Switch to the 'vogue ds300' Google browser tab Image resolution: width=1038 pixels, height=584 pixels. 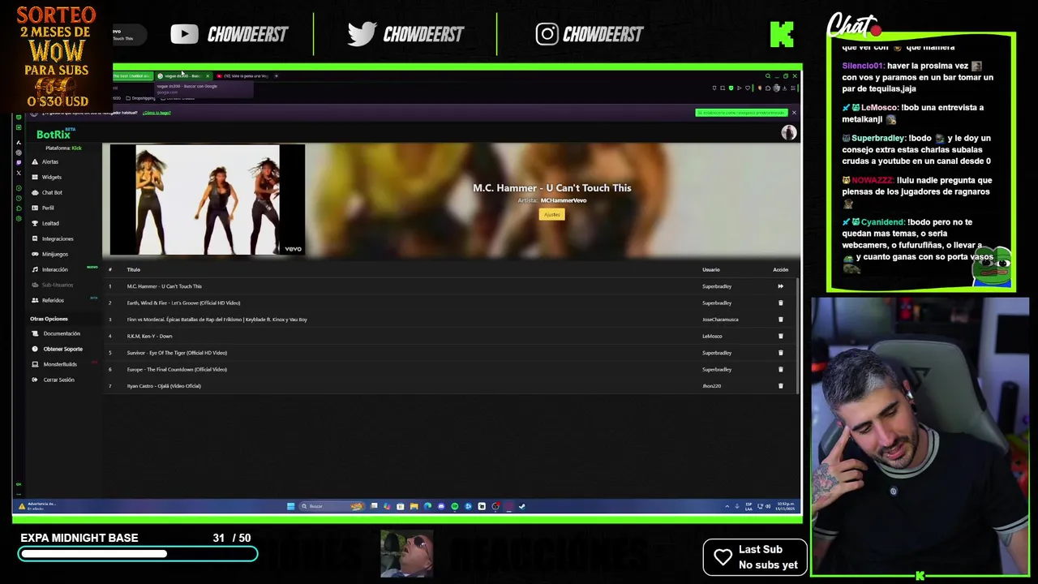click(x=182, y=75)
